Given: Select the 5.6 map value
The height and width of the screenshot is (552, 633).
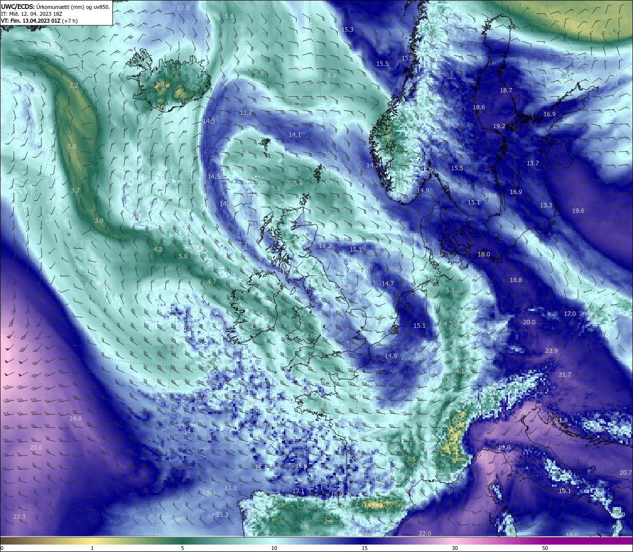Looking at the screenshot, I should pyautogui.click(x=298, y=184).
